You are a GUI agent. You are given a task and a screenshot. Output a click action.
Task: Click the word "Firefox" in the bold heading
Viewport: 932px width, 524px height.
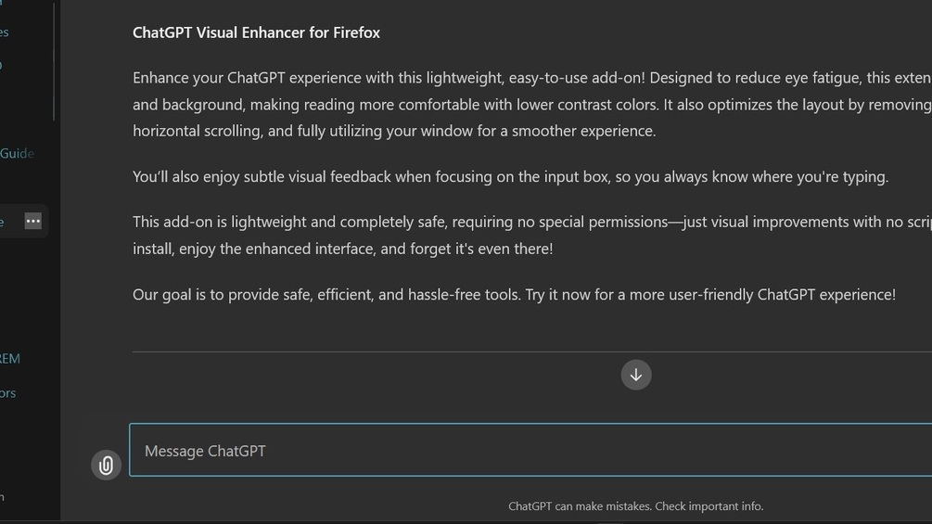pos(356,32)
